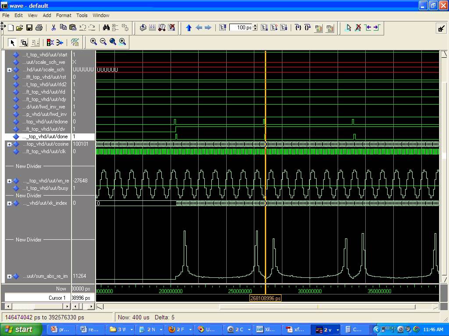Expand the xk_index signal bus
449x336 pixels.
[9, 203]
